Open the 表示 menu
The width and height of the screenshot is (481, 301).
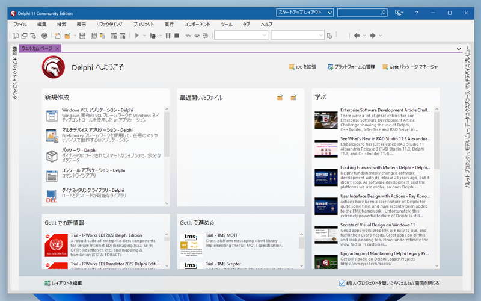point(81,24)
